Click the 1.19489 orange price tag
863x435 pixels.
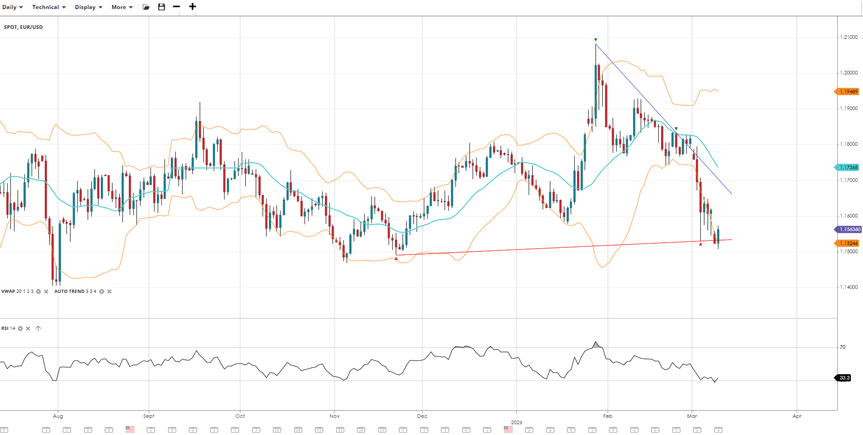point(848,92)
